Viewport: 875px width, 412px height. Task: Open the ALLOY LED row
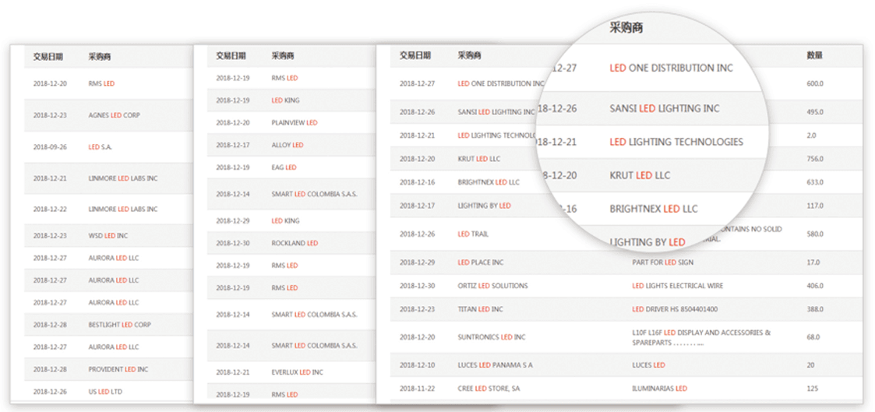click(287, 145)
